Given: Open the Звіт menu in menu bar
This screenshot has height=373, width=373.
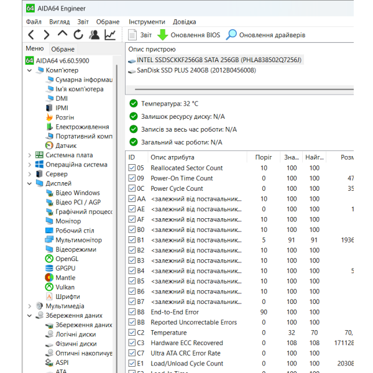Looking at the screenshot, I should (x=83, y=22).
